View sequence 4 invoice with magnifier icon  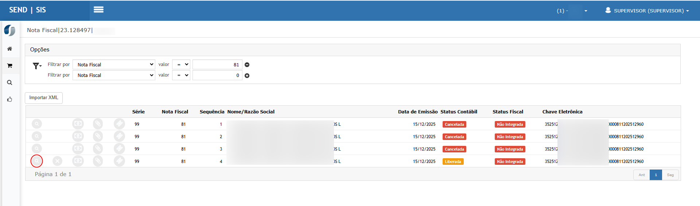point(37,161)
